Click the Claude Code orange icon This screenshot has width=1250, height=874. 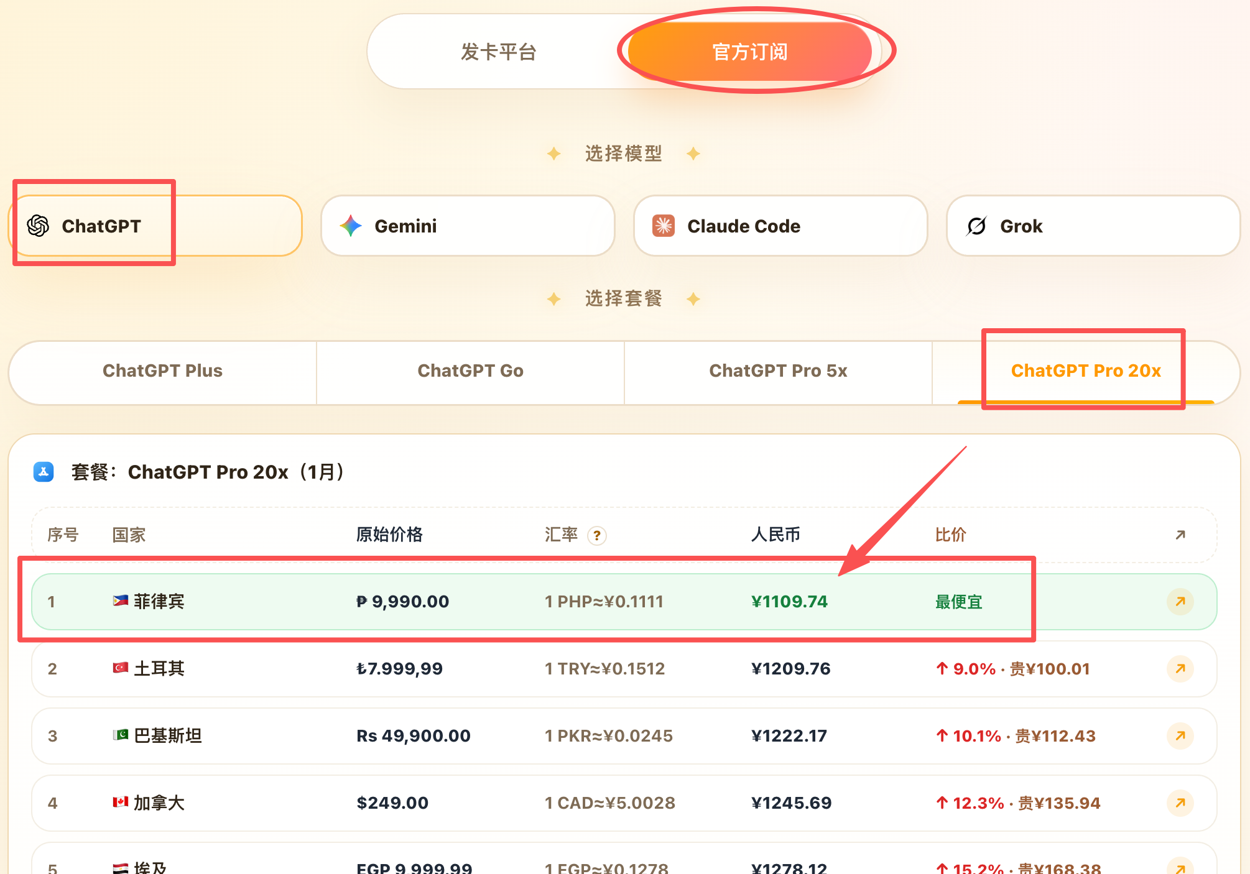(664, 226)
